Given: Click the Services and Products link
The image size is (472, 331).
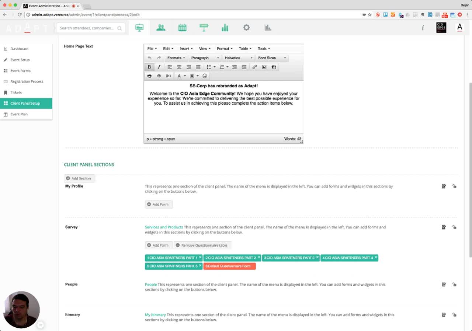Looking at the screenshot, I should tap(164, 227).
